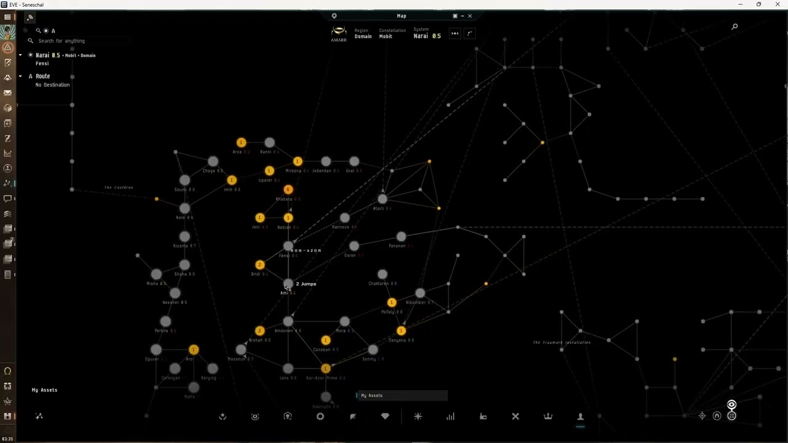
Task: Select the Kor-Azor Prime system node
Action: (326, 368)
